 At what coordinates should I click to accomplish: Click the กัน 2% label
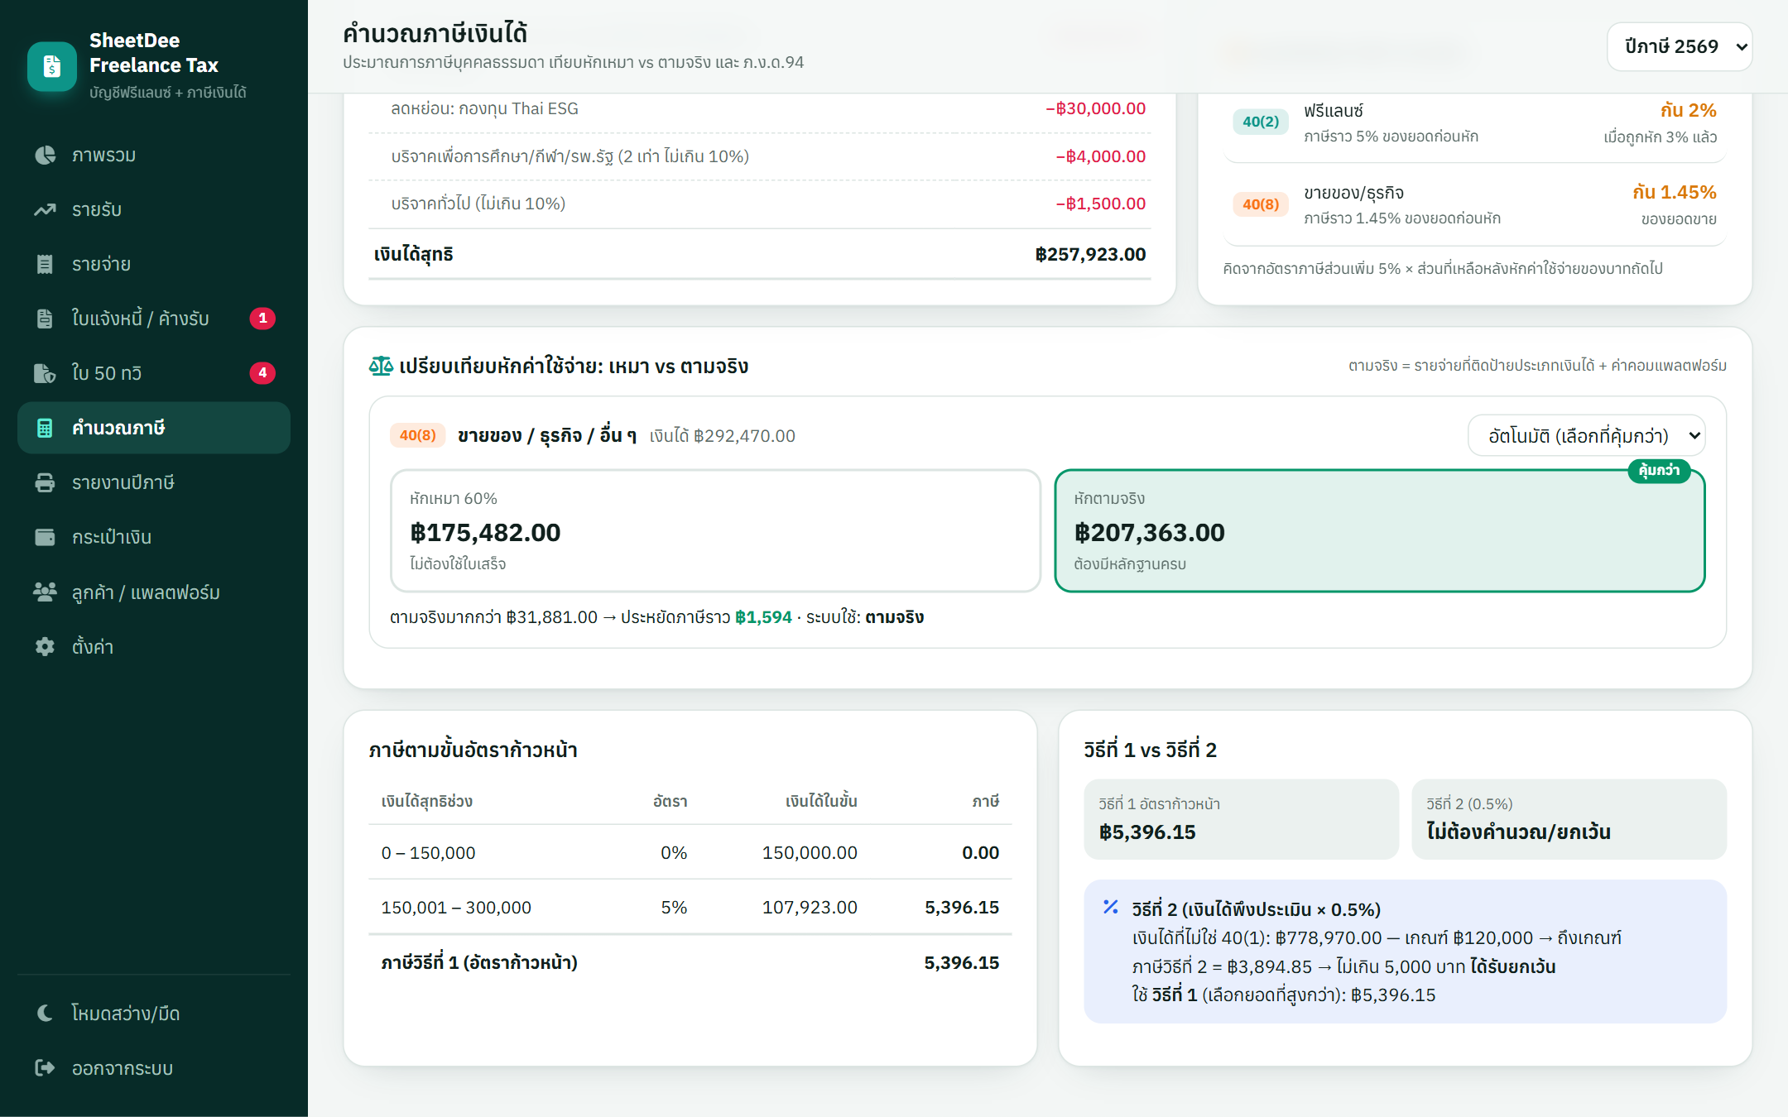coord(1688,110)
